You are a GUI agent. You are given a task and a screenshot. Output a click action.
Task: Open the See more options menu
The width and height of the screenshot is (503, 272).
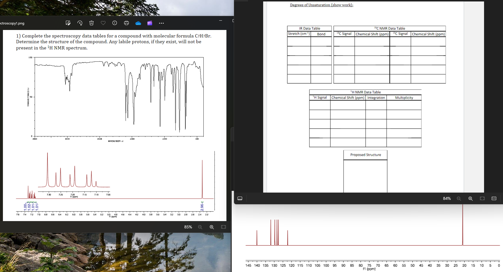tap(161, 23)
